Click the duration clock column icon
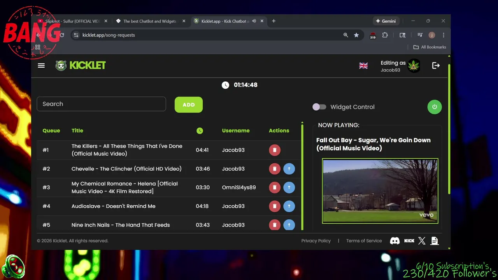Screen dimensions: 498x280 [200, 131]
